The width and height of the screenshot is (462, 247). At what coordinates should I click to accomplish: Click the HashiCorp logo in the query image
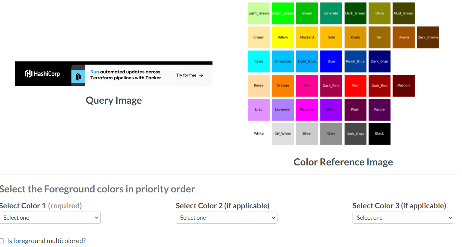coord(42,74)
